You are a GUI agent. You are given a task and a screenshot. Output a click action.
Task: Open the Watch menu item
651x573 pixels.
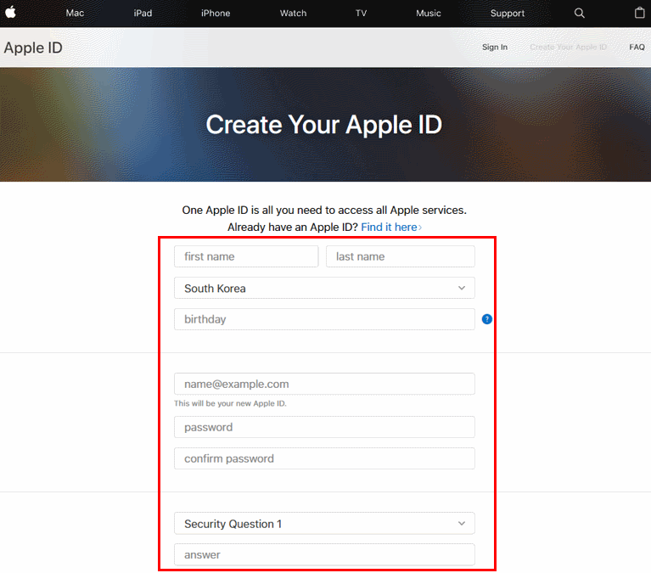[x=293, y=14]
